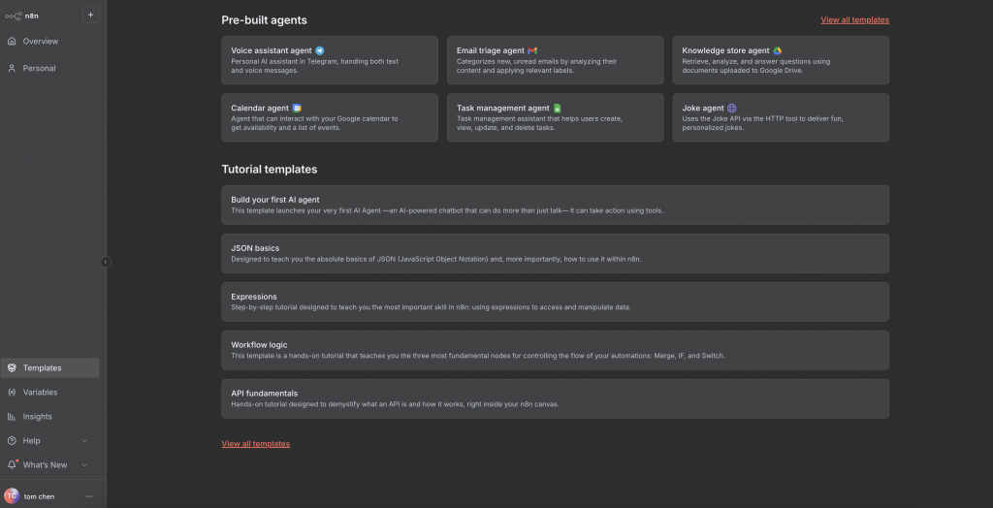Click the n8n logo icon
This screenshot has width=993, height=508.
(x=13, y=16)
